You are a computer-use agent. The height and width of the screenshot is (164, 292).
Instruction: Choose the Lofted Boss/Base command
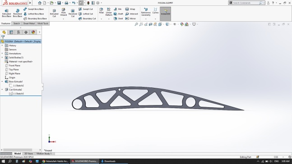(x=34, y=14)
